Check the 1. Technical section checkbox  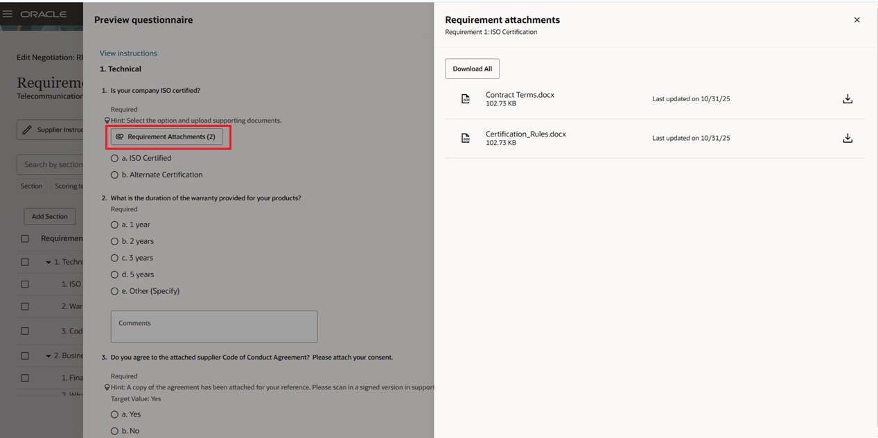[x=25, y=261]
